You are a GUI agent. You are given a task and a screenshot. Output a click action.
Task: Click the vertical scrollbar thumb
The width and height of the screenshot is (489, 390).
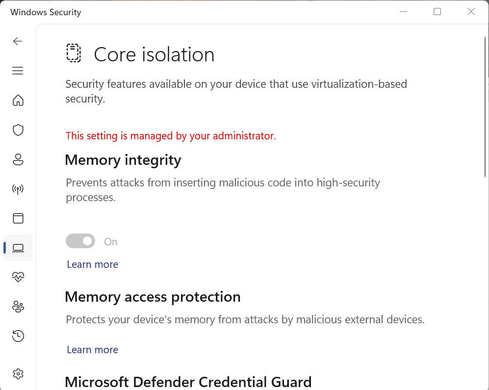tap(485, 103)
